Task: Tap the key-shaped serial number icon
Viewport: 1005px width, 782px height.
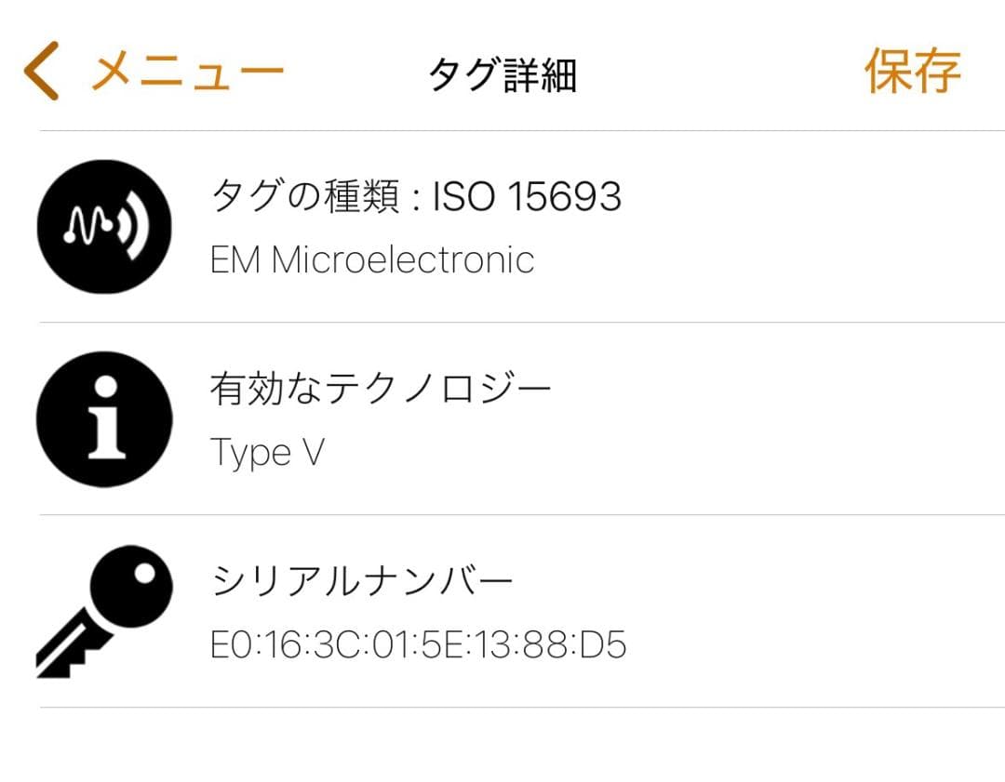Action: coord(102,611)
